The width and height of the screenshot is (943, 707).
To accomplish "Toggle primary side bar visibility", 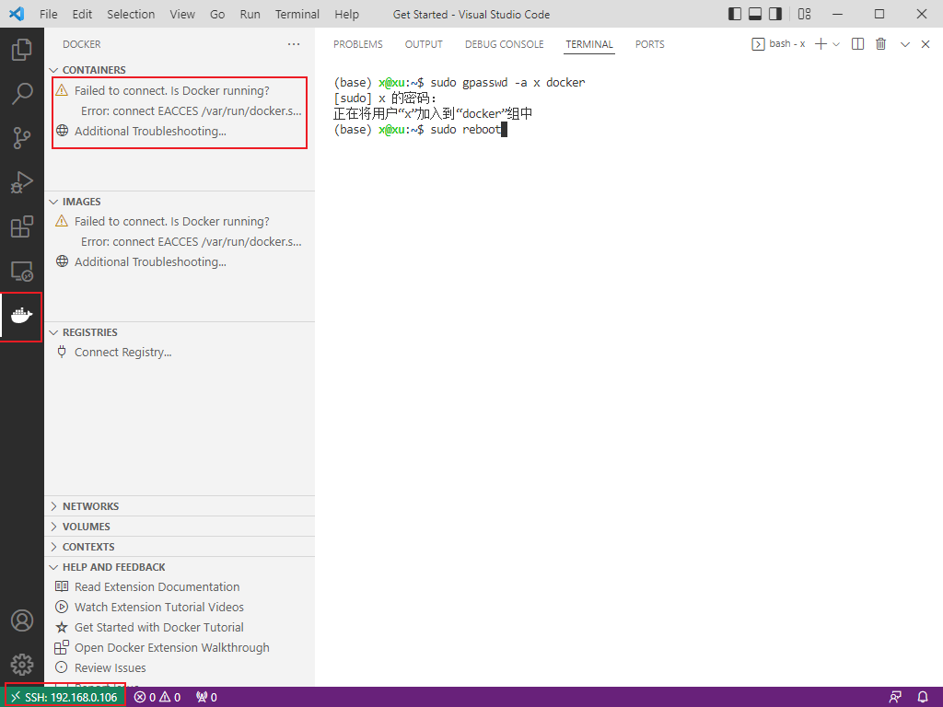I will (734, 14).
